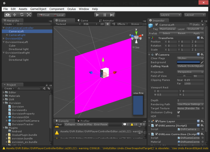Switch to the Profiler tab
This screenshot has width=210, height=152.
point(83,121)
